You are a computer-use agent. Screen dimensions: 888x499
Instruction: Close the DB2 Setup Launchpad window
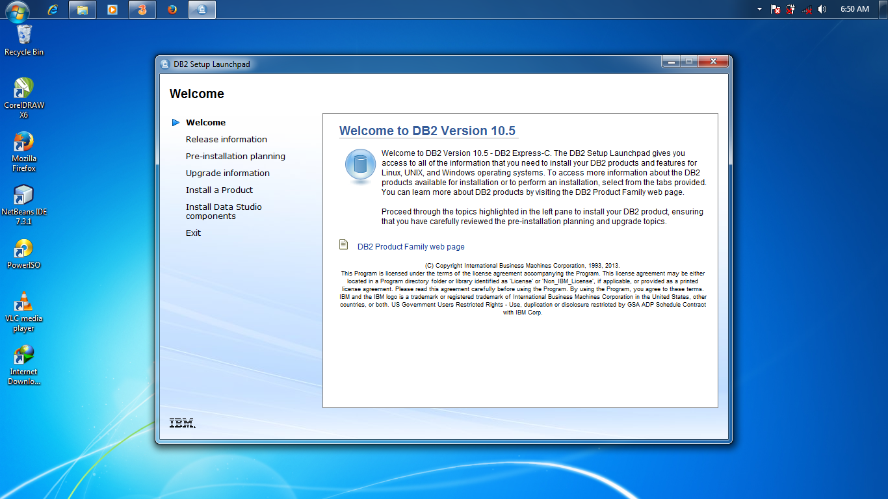(712, 61)
